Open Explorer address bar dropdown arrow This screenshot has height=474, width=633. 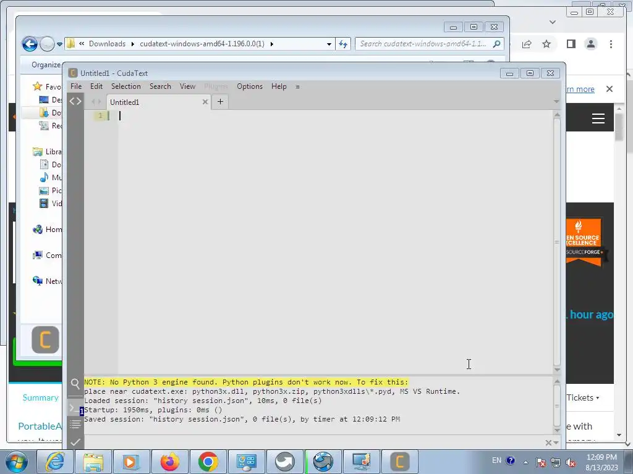tap(329, 44)
